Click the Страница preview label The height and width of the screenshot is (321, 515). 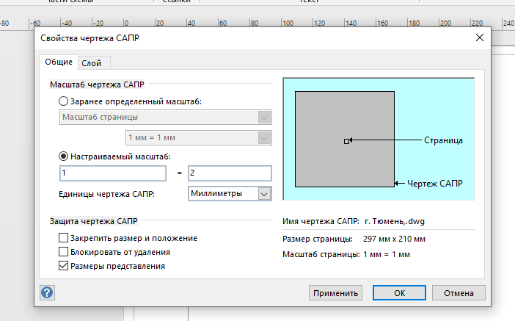(443, 140)
